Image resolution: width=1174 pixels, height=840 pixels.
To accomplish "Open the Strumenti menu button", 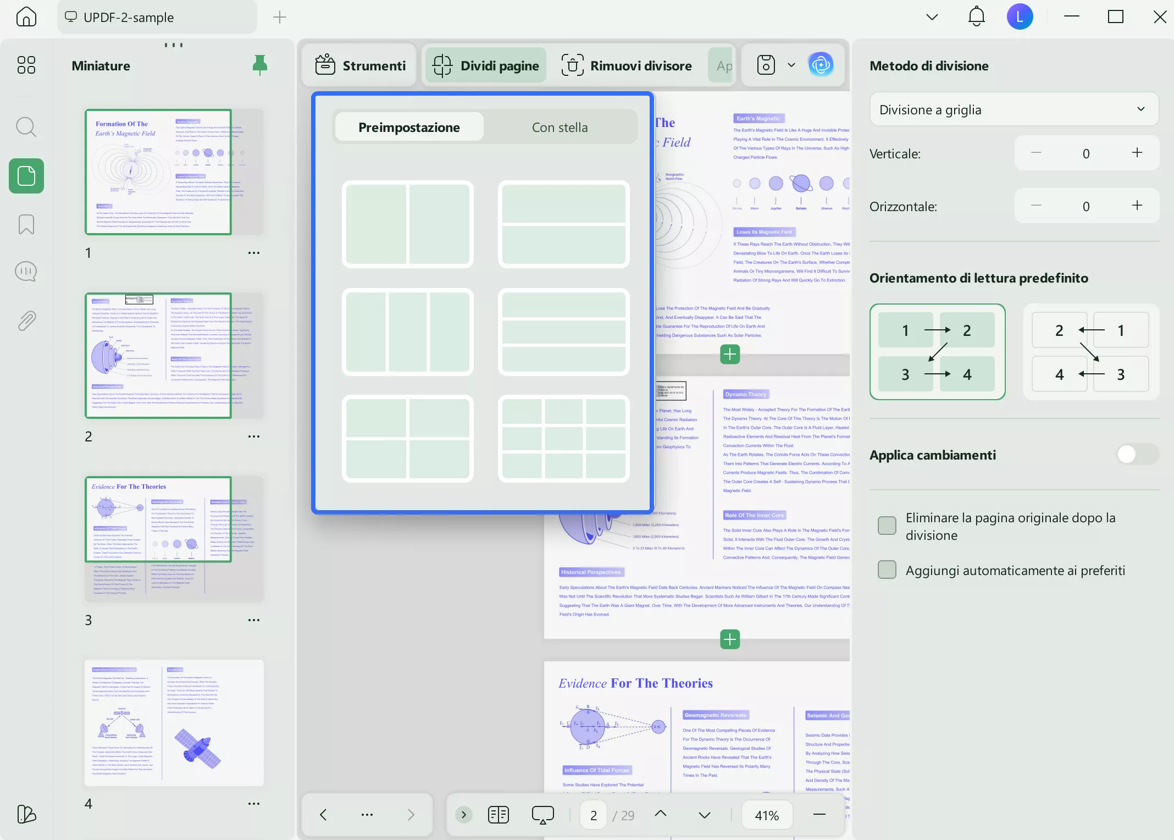I will 361,65.
